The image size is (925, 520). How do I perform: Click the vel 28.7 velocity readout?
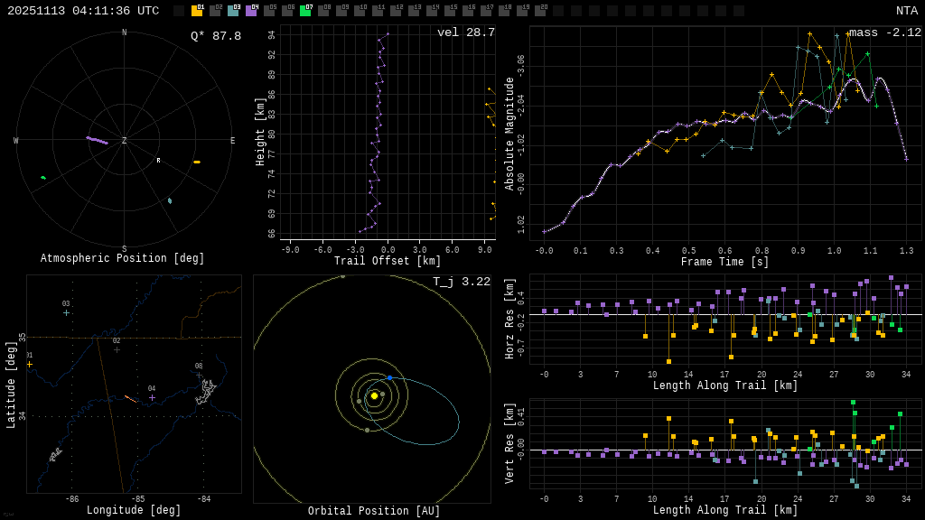click(465, 32)
